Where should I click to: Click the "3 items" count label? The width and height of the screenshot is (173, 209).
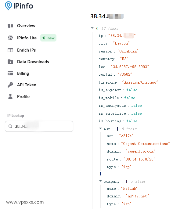138,182
